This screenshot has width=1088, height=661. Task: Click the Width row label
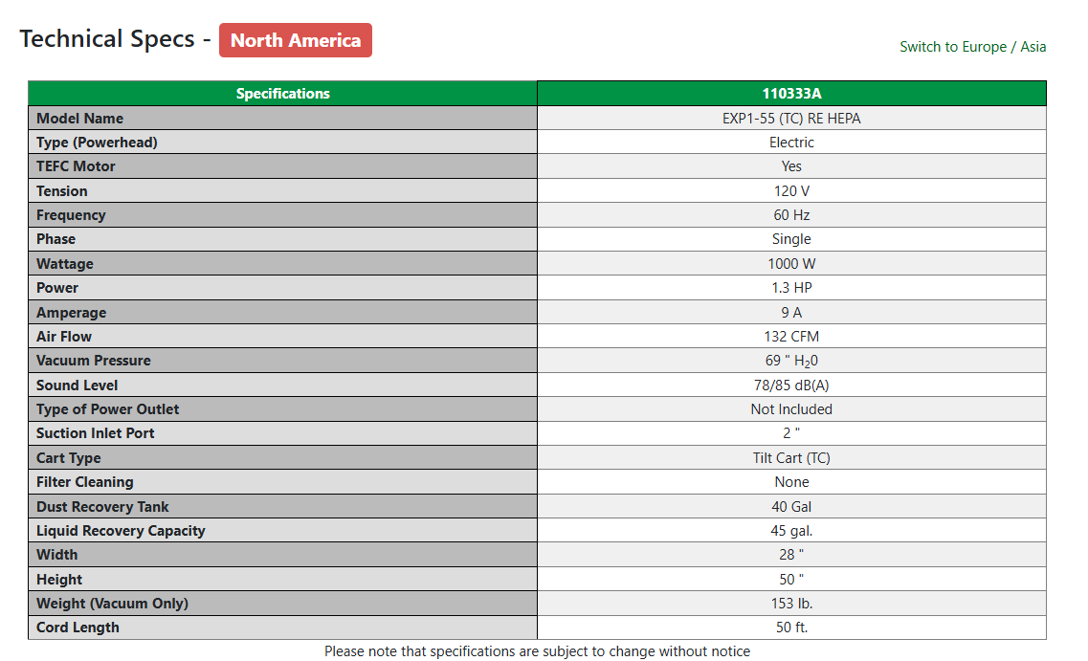tap(56, 555)
